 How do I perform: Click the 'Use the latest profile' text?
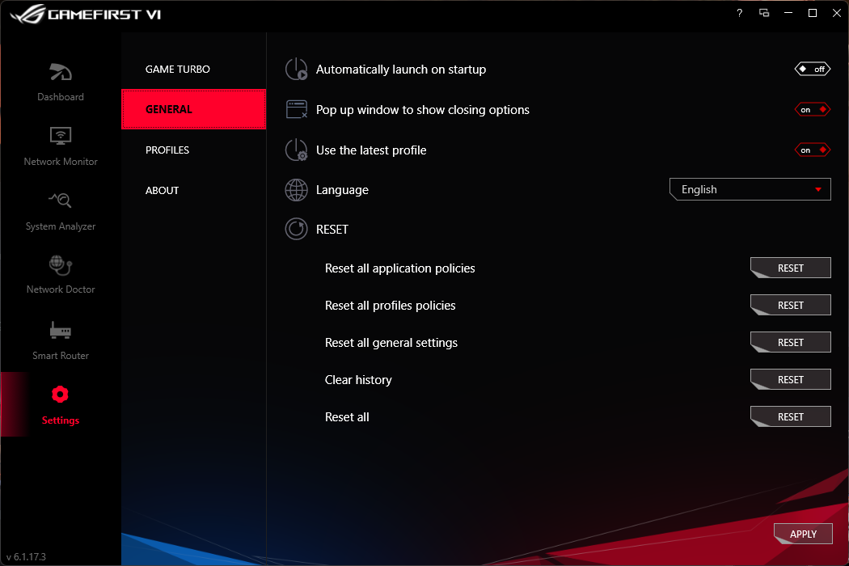[x=371, y=150]
